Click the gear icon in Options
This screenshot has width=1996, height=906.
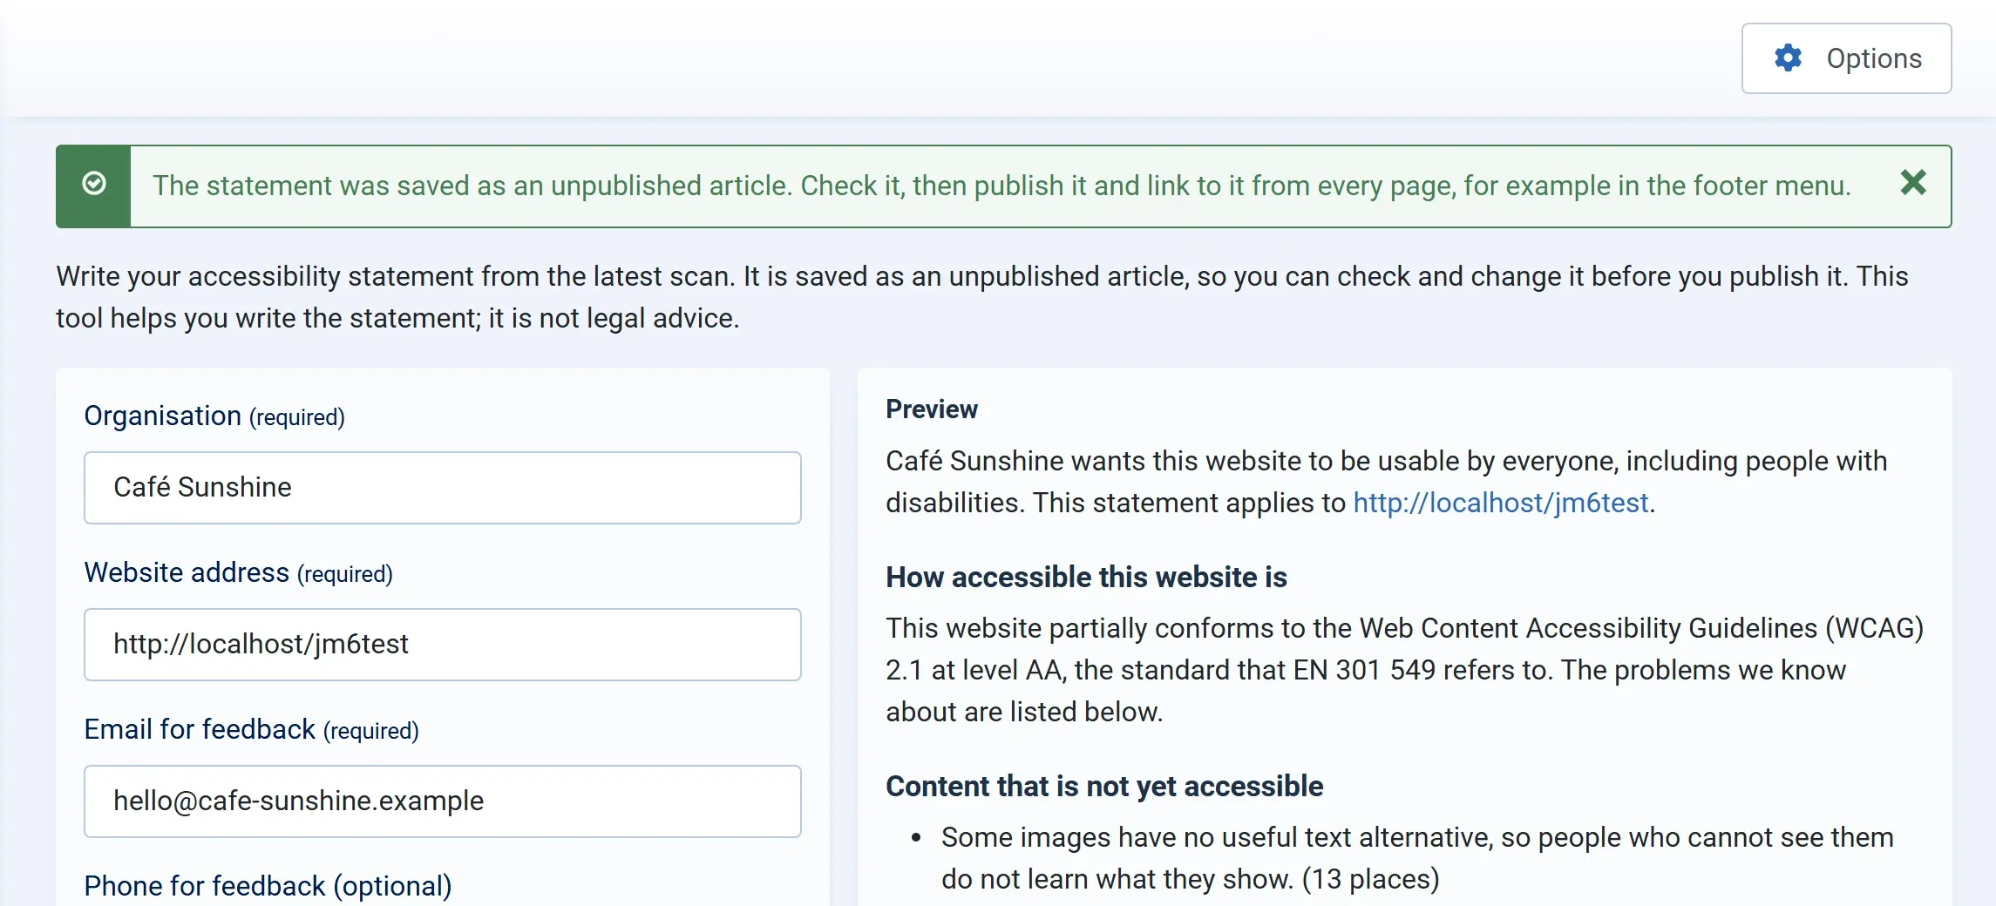[1788, 58]
